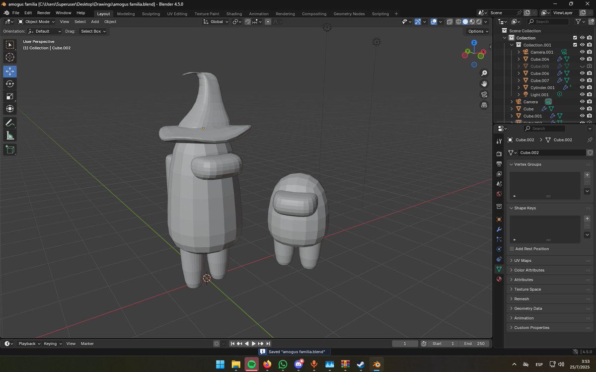Open the Physics properties tab

(499, 249)
